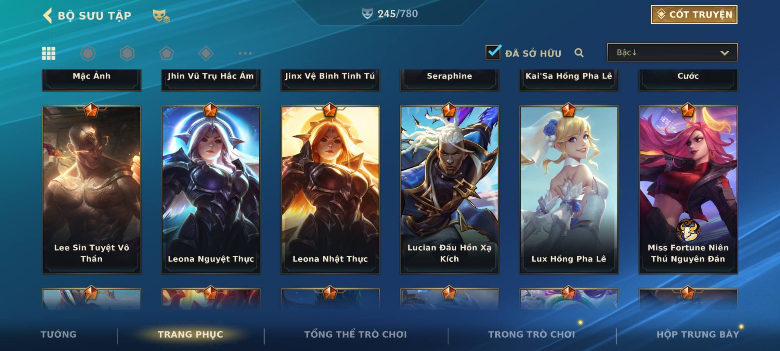Open Lee Sin Tuyệt Vô Thần card
Viewport: 780px width, 351px height.
(92, 190)
